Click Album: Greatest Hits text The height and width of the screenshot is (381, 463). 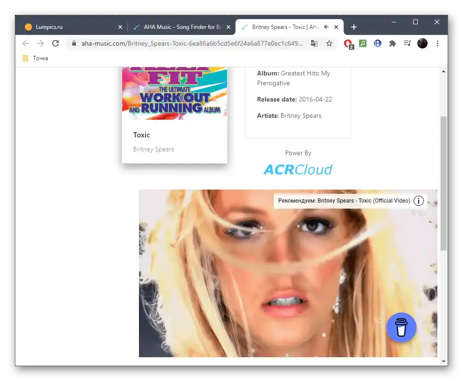(x=293, y=78)
